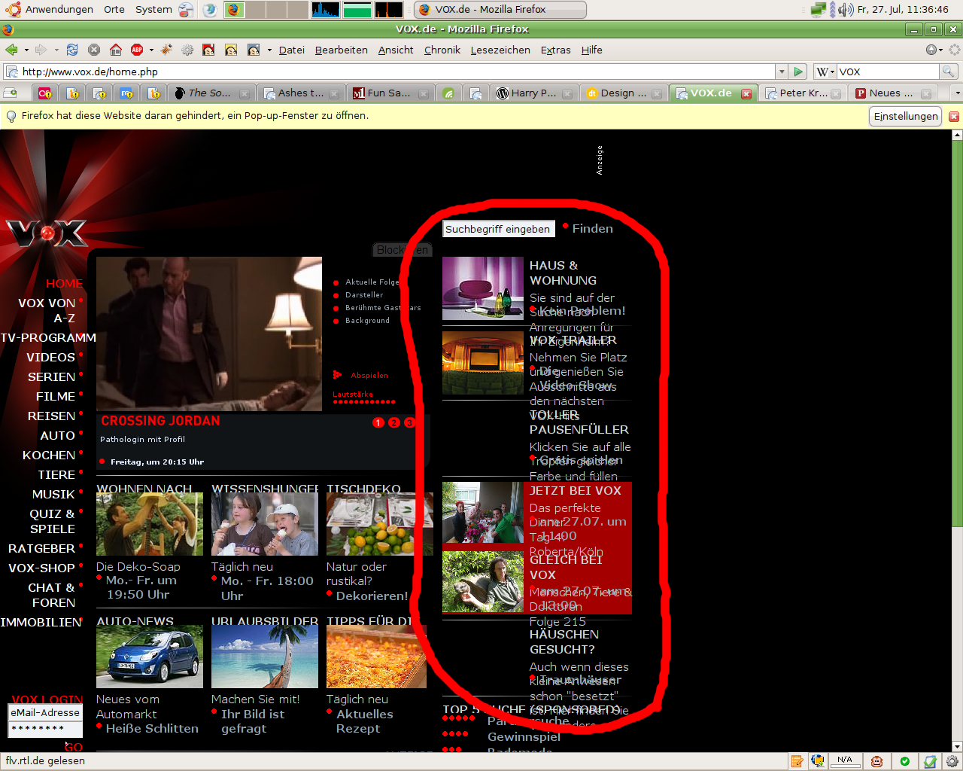
Task: Click the volume speaker in system tray
Action: click(x=846, y=9)
